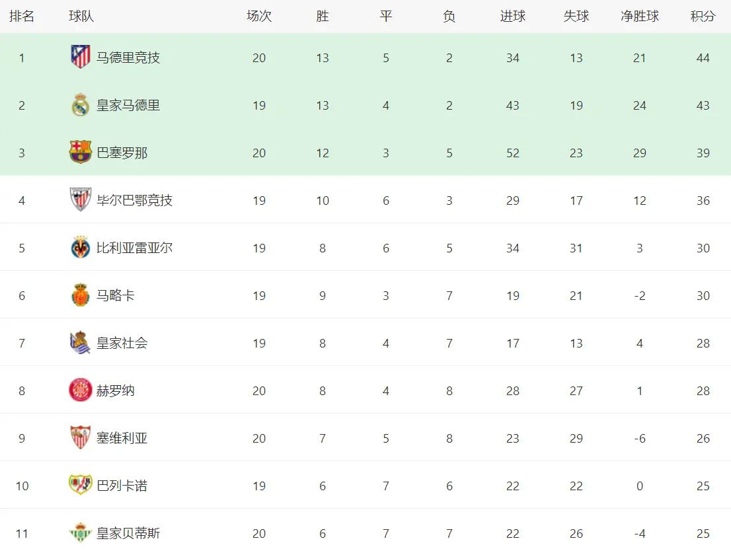Click the Mallorca club crest
This screenshot has width=731, height=551.
(x=81, y=295)
